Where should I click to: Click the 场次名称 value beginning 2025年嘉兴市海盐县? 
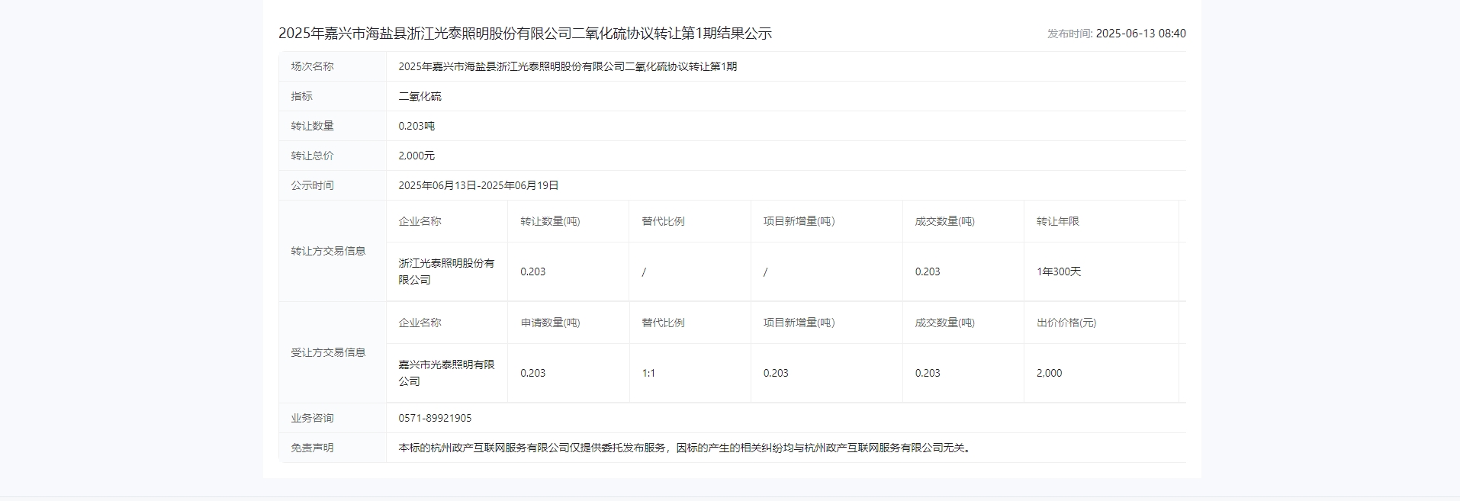coord(568,66)
